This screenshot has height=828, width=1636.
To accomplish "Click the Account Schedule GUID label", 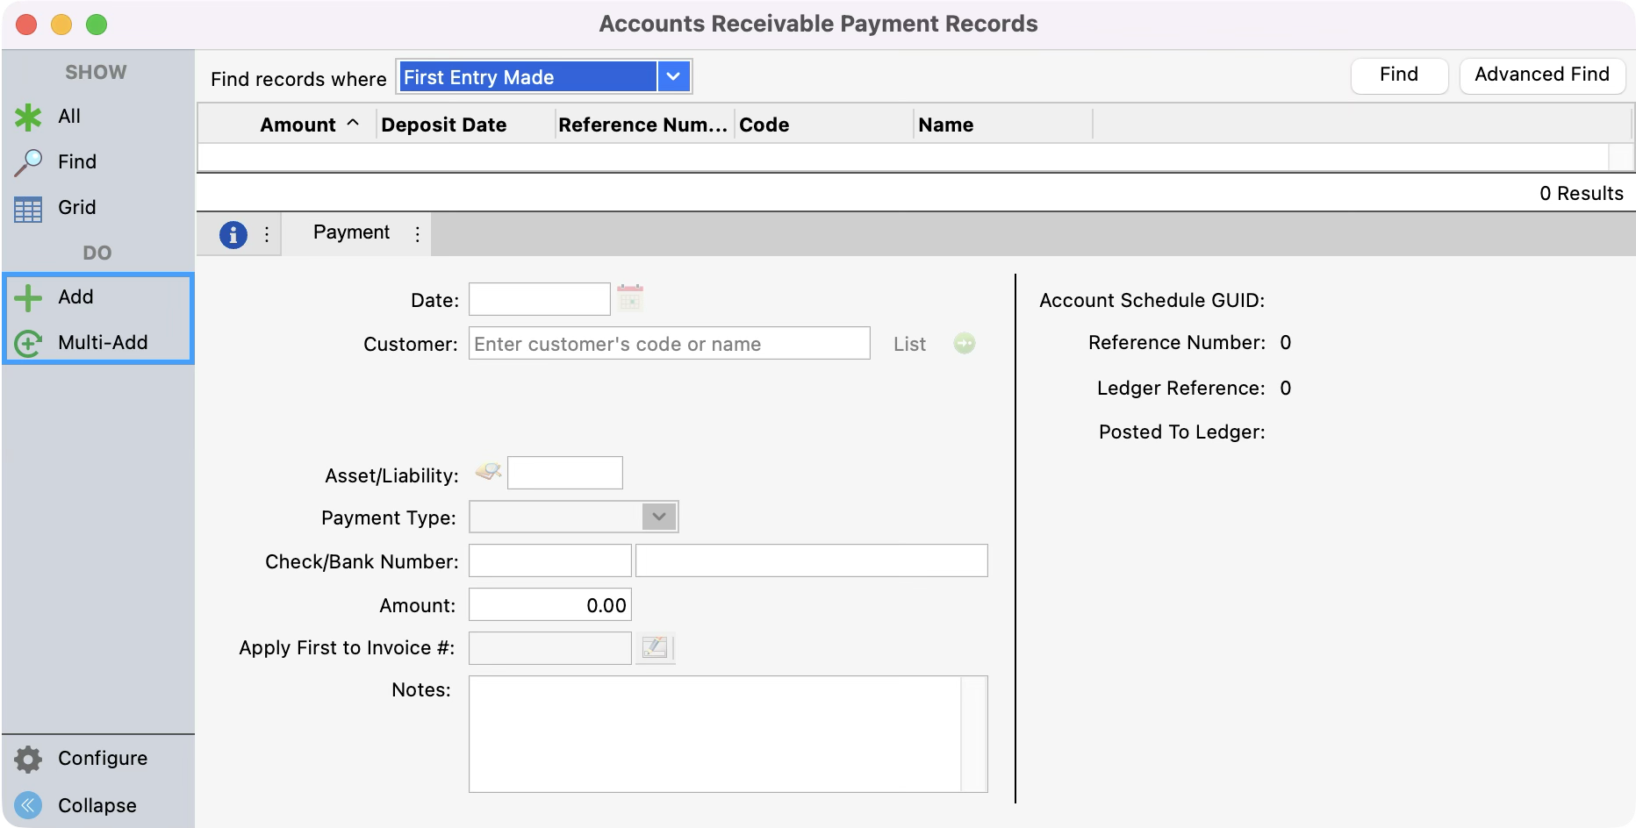I will [1152, 300].
